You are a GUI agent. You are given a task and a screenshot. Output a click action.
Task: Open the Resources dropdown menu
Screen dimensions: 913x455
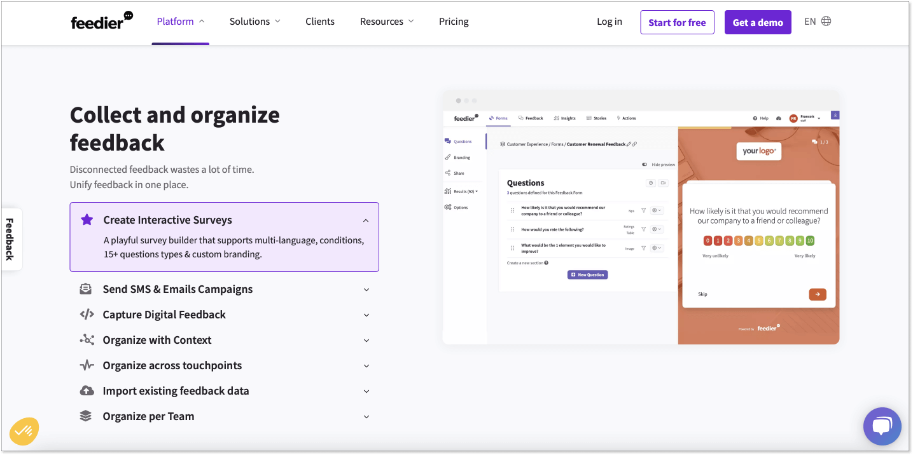click(x=387, y=21)
